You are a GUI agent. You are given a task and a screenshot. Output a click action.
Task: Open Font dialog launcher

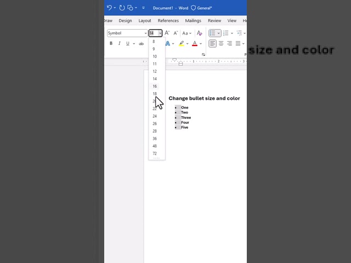click(x=203, y=55)
